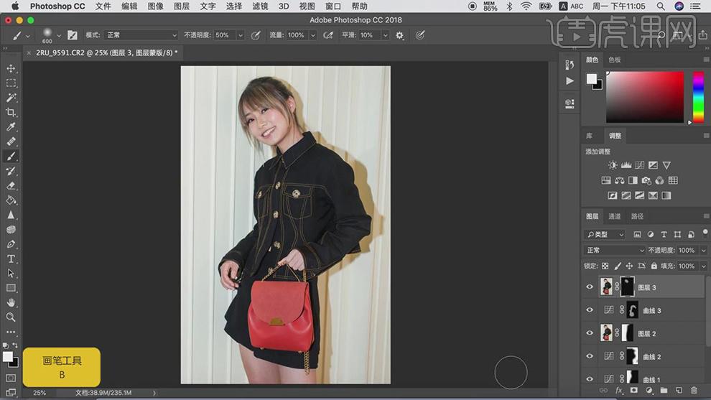Open the 滤镜 menu

(x=260, y=6)
